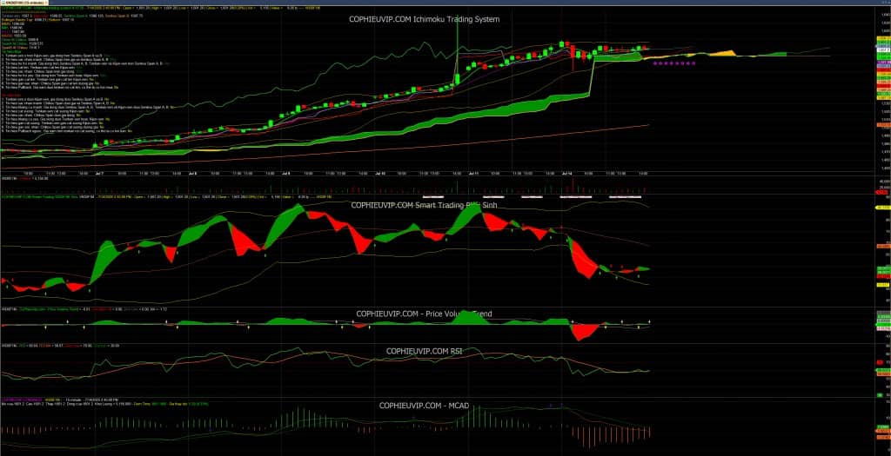Click the Jul 14 date label on time axis
Screen dimensions: 891x456
tap(566, 173)
